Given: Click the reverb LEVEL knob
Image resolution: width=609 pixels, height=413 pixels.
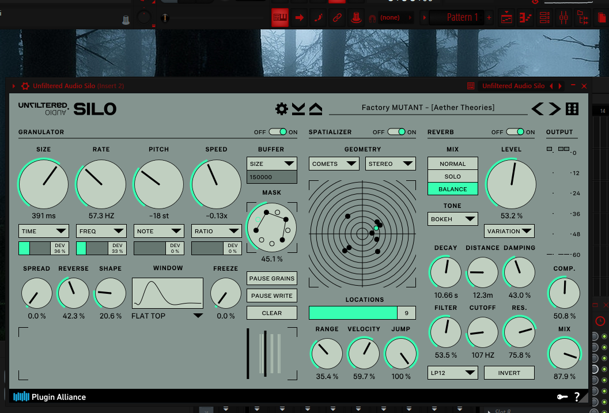Looking at the screenshot, I should [x=511, y=184].
